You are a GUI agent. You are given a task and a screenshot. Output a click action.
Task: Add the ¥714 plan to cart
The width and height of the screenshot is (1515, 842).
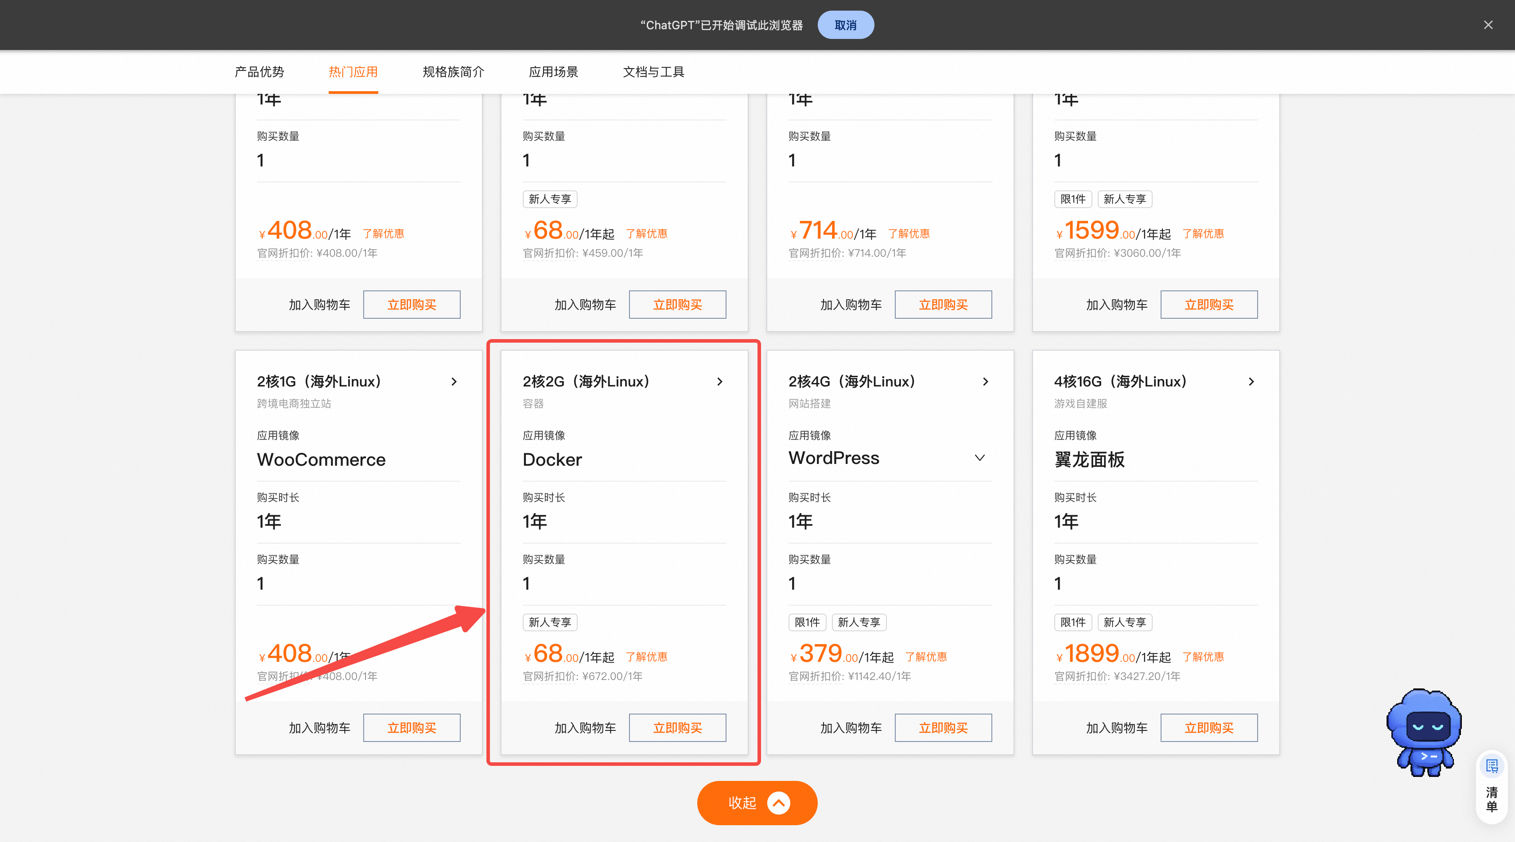pyautogui.click(x=851, y=305)
